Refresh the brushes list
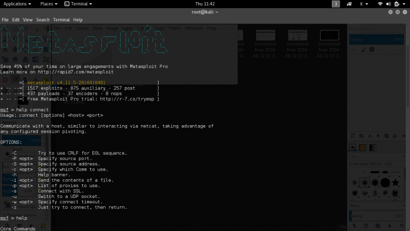Screen dimensions: 410x231 [402, 226]
